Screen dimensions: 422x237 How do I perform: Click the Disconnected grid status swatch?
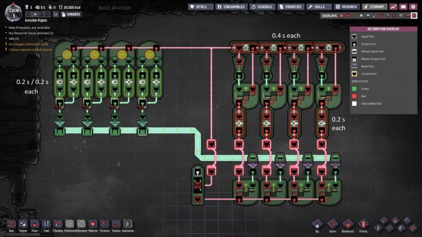click(355, 104)
